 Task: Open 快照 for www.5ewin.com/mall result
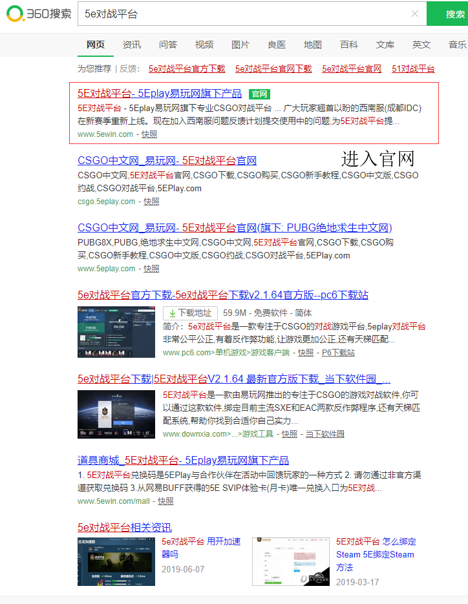coord(165,501)
